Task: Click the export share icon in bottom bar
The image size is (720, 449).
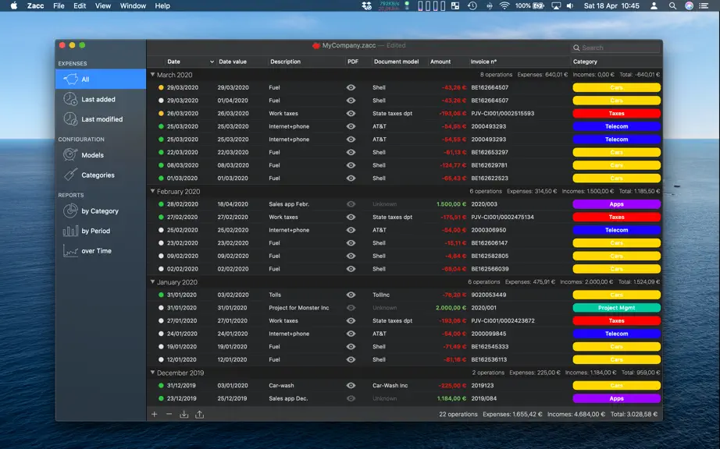Action: [x=199, y=414]
